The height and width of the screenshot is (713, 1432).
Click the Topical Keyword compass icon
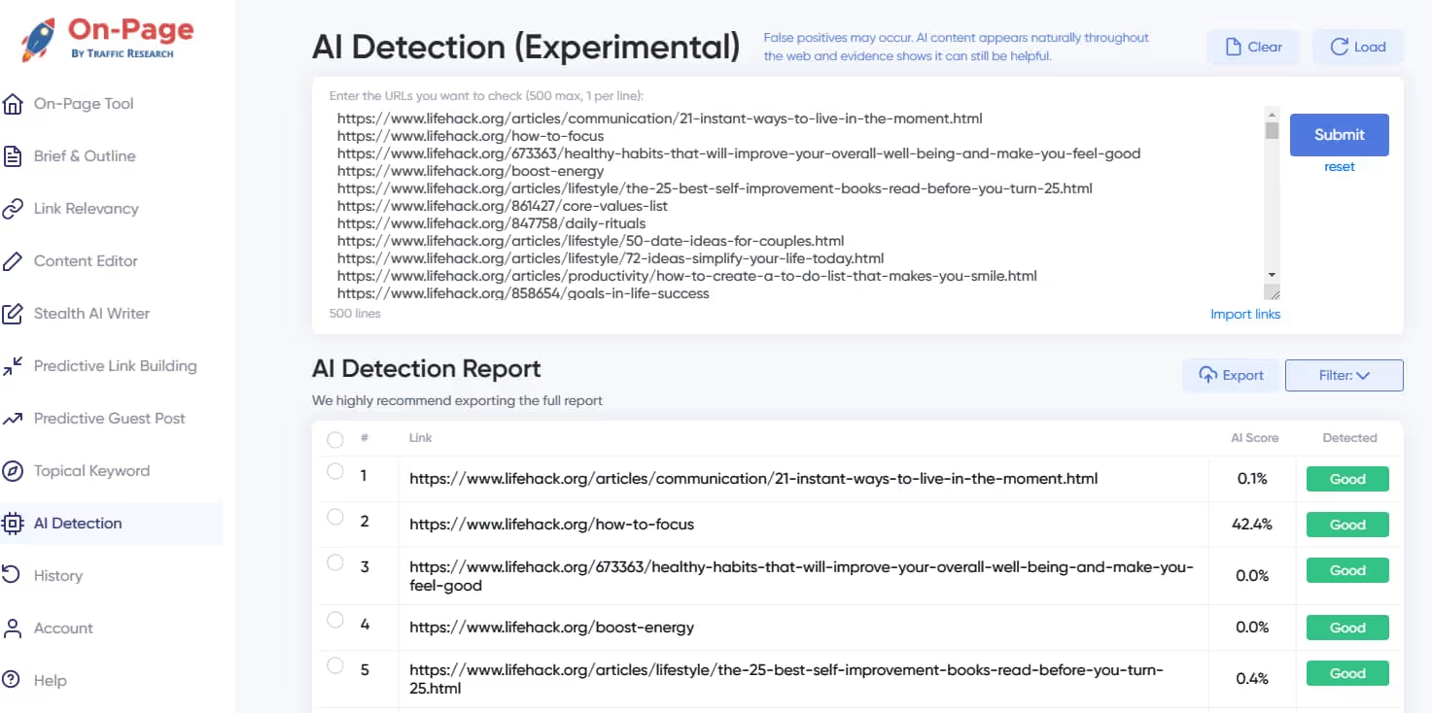point(13,471)
